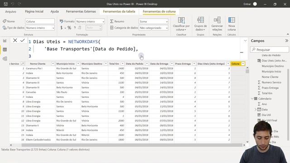Apply currency format dollar icon
This screenshot has width=290, height=163.
[62, 28]
